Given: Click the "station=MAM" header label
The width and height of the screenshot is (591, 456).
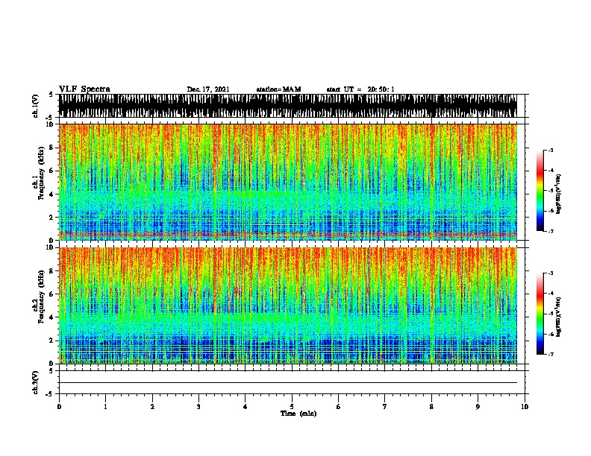Looking at the screenshot, I should (278, 89).
